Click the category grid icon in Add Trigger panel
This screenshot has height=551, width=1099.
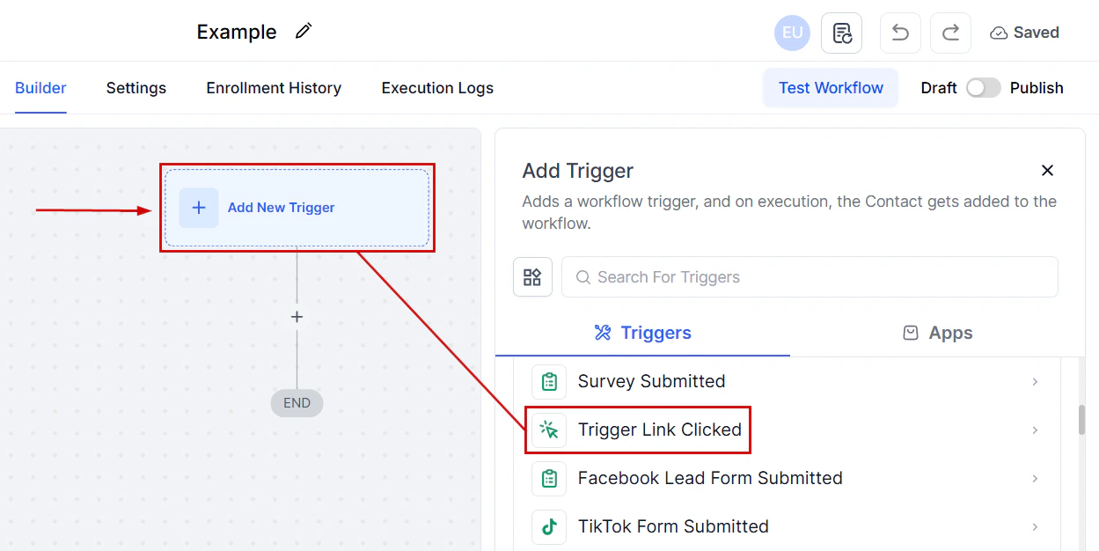point(532,276)
